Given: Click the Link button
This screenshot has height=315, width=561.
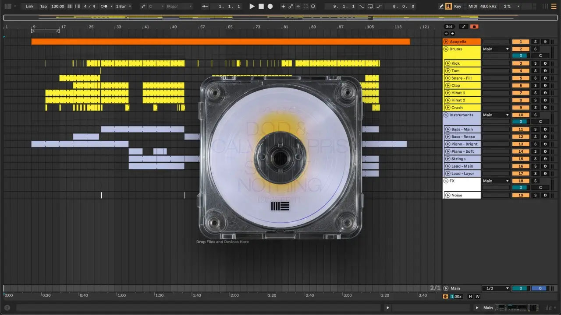Looking at the screenshot, I should click(x=29, y=7).
